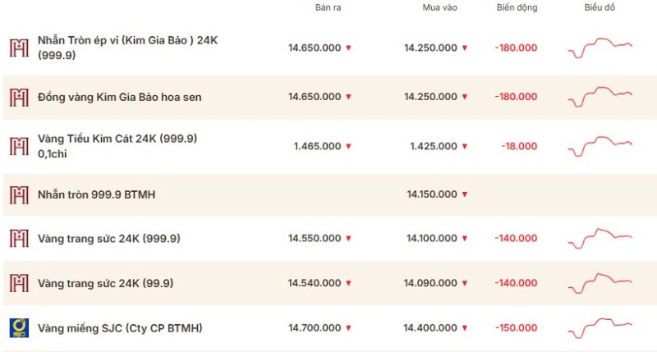The width and height of the screenshot is (657, 352).
Task: Click the Biến động column header
Action: [x=517, y=7]
